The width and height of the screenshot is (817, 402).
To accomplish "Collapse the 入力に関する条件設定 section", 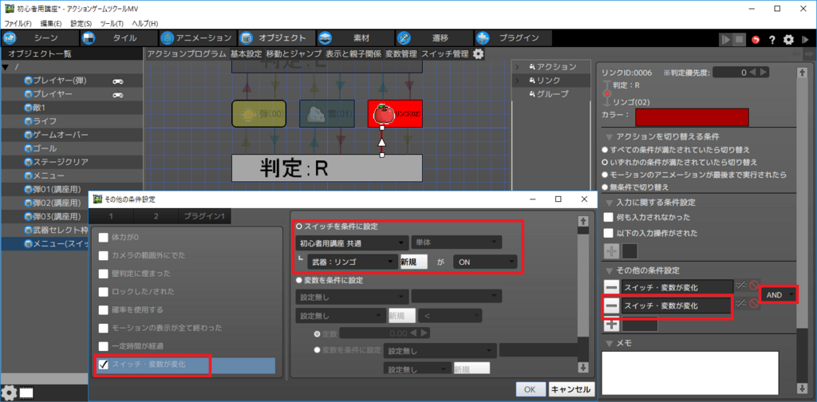I will (609, 202).
